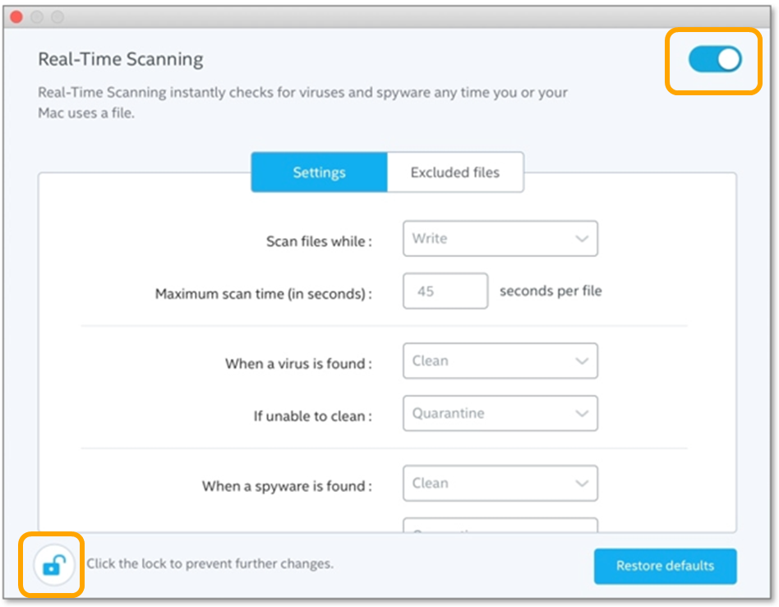Open the Excluded files tab
The height and width of the screenshot is (607, 779).
pos(454,172)
